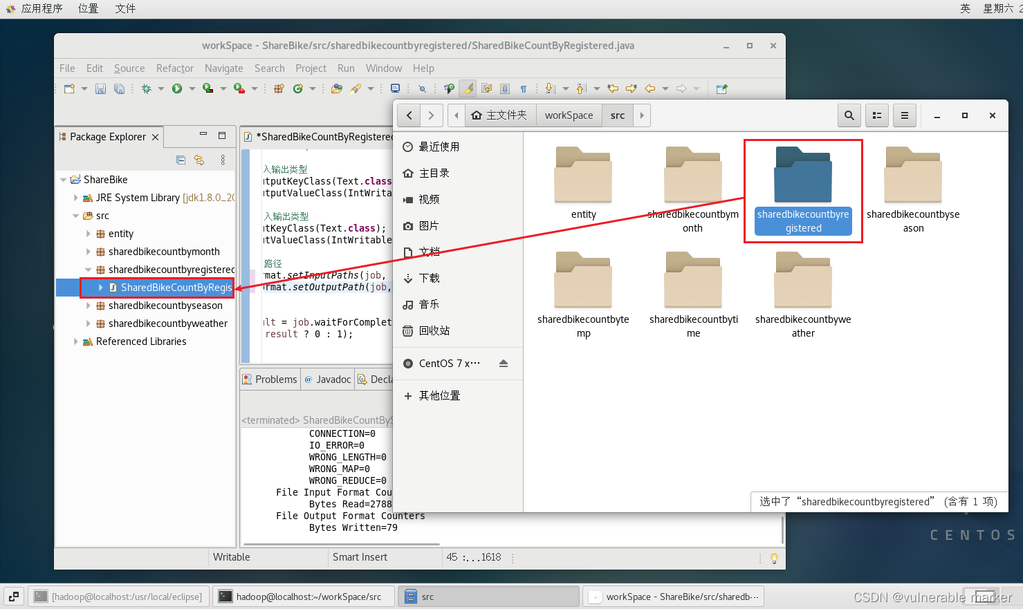Click the Open Type folder icon
Screen dimensions: 1023x609
click(x=337, y=88)
